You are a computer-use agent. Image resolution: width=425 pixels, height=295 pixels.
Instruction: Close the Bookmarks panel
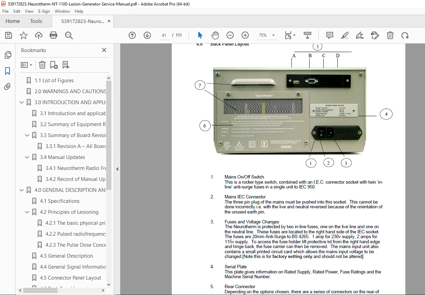click(x=104, y=50)
